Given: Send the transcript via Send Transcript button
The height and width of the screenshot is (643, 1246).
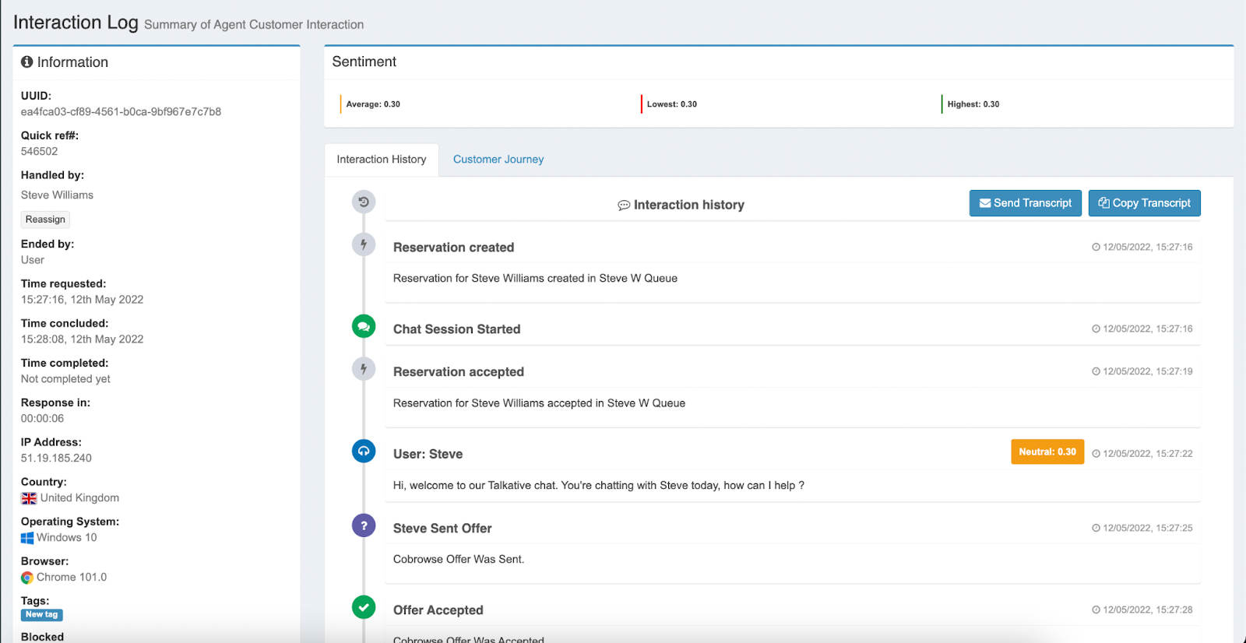Looking at the screenshot, I should (1026, 203).
